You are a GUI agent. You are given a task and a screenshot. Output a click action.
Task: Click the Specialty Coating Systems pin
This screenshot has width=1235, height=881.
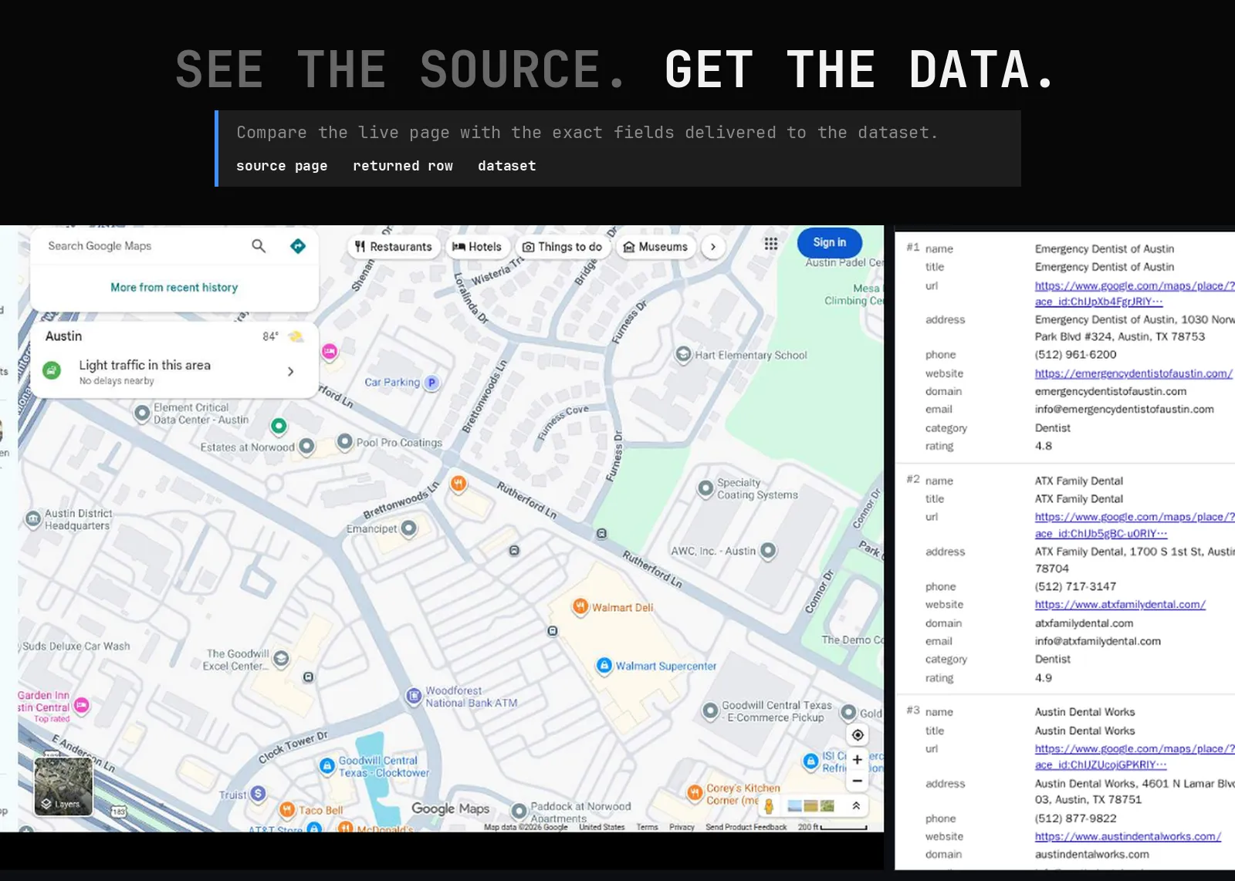pos(705,488)
